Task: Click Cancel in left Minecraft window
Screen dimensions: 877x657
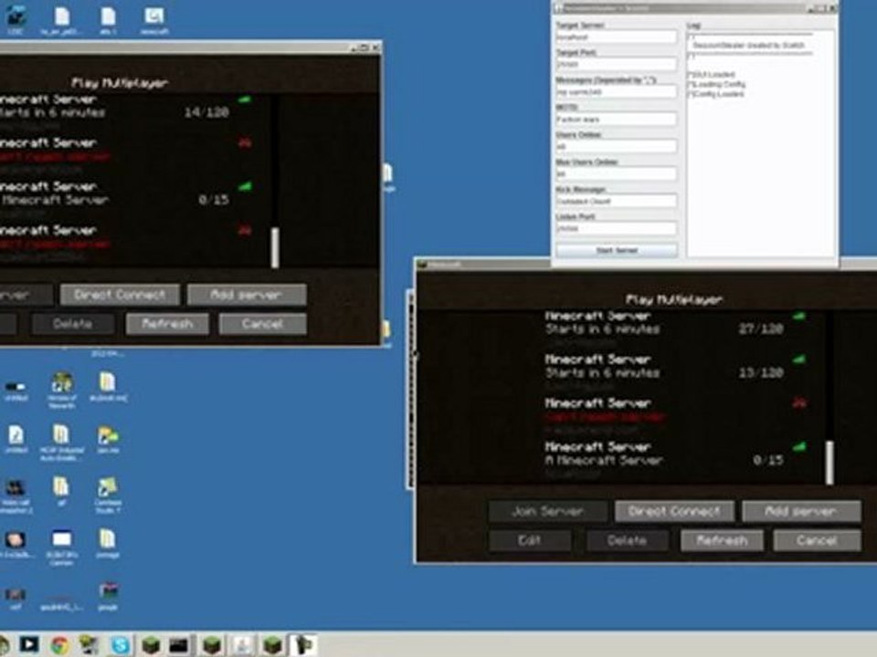Action: [x=263, y=323]
